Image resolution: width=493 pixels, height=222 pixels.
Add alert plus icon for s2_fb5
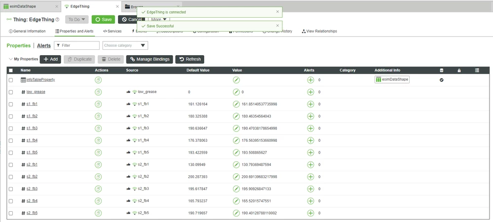pos(310,213)
